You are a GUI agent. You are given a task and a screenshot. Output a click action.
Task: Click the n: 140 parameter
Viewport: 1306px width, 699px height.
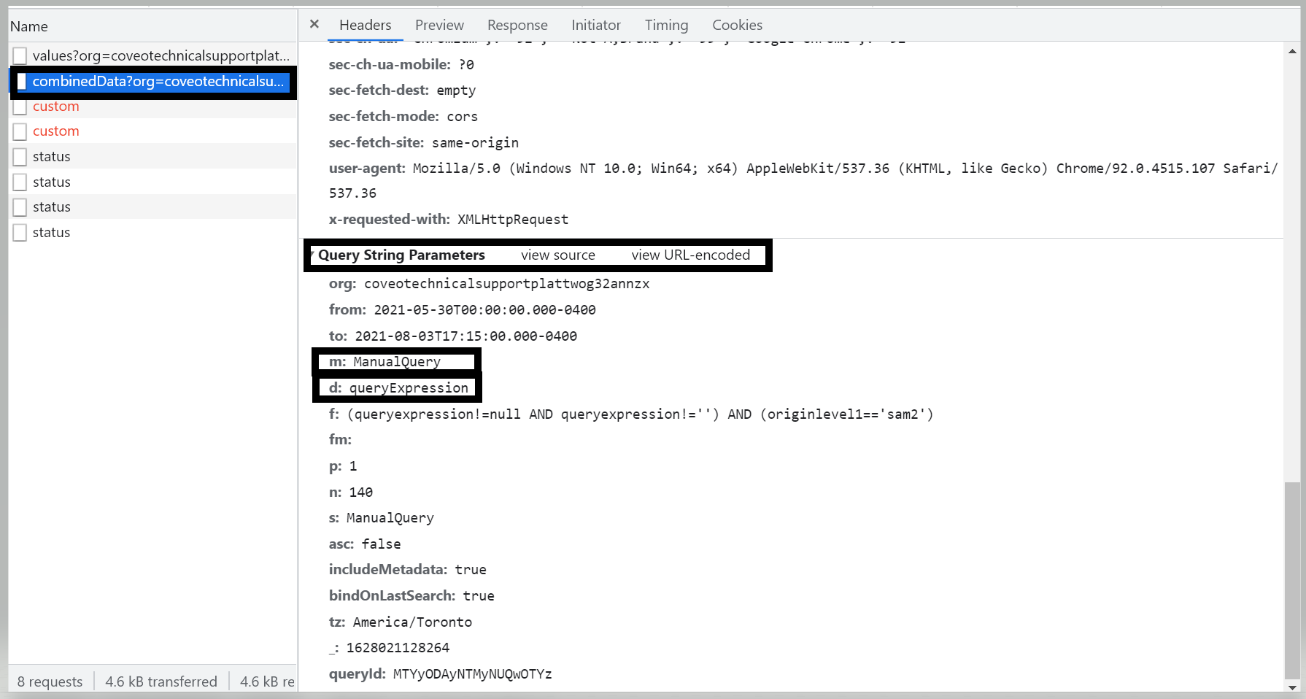(351, 493)
